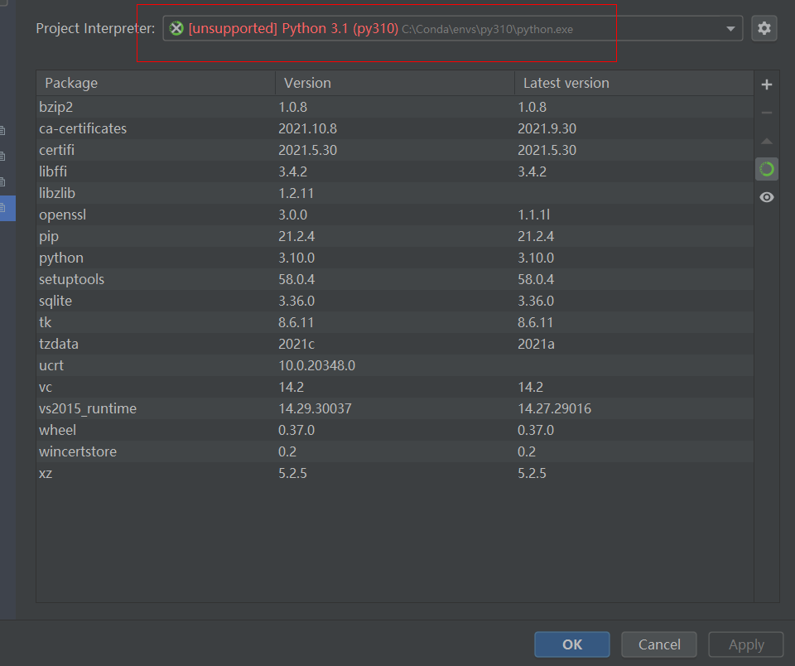795x666 pixels.
Task: Select the tk package row
Action: tap(395, 322)
